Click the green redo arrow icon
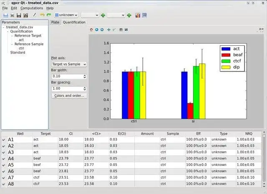 pos(49,15)
